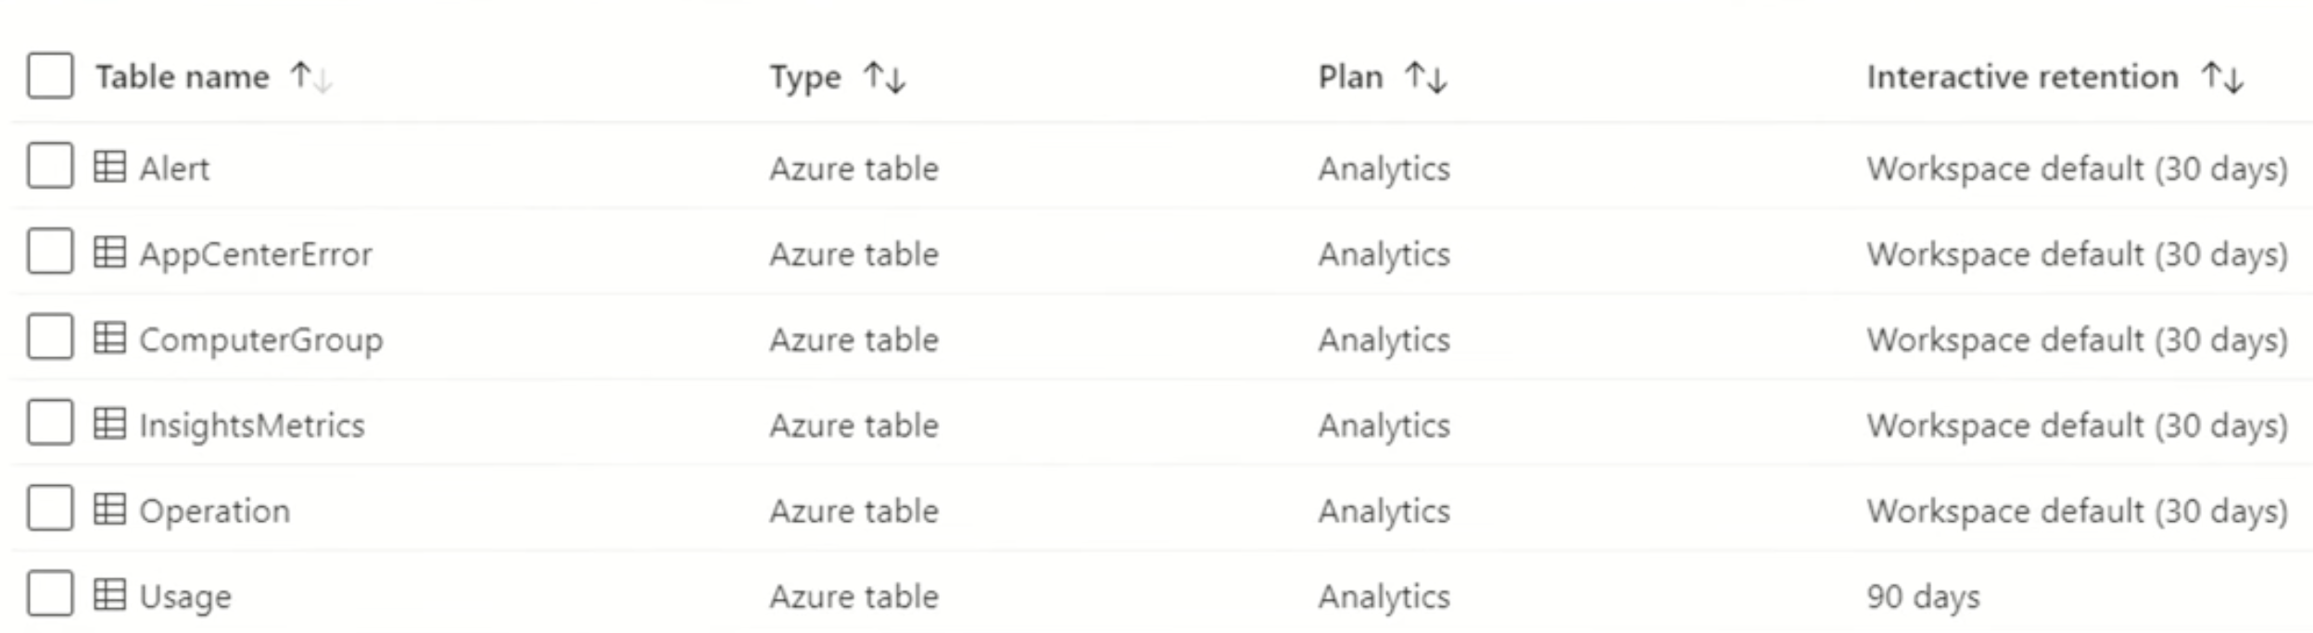Image resolution: width=2313 pixels, height=633 pixels.
Task: Click Usage's 90 days retention cell
Action: [x=1923, y=597]
